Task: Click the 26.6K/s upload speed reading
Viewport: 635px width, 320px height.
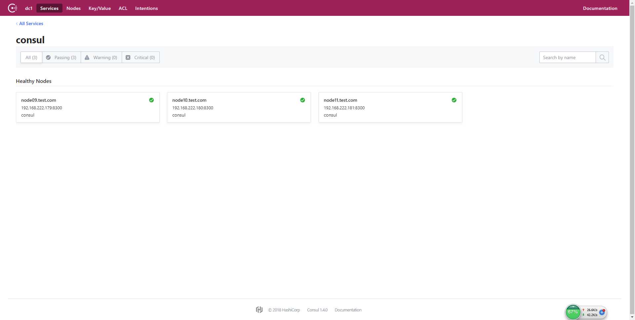Action: tap(592, 310)
